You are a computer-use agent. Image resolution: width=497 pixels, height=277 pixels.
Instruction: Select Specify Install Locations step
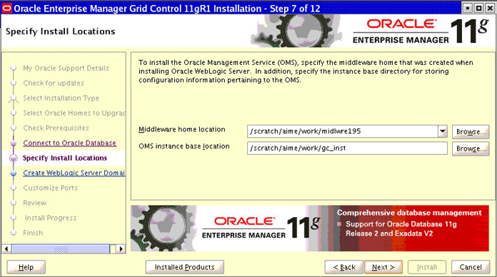click(65, 158)
